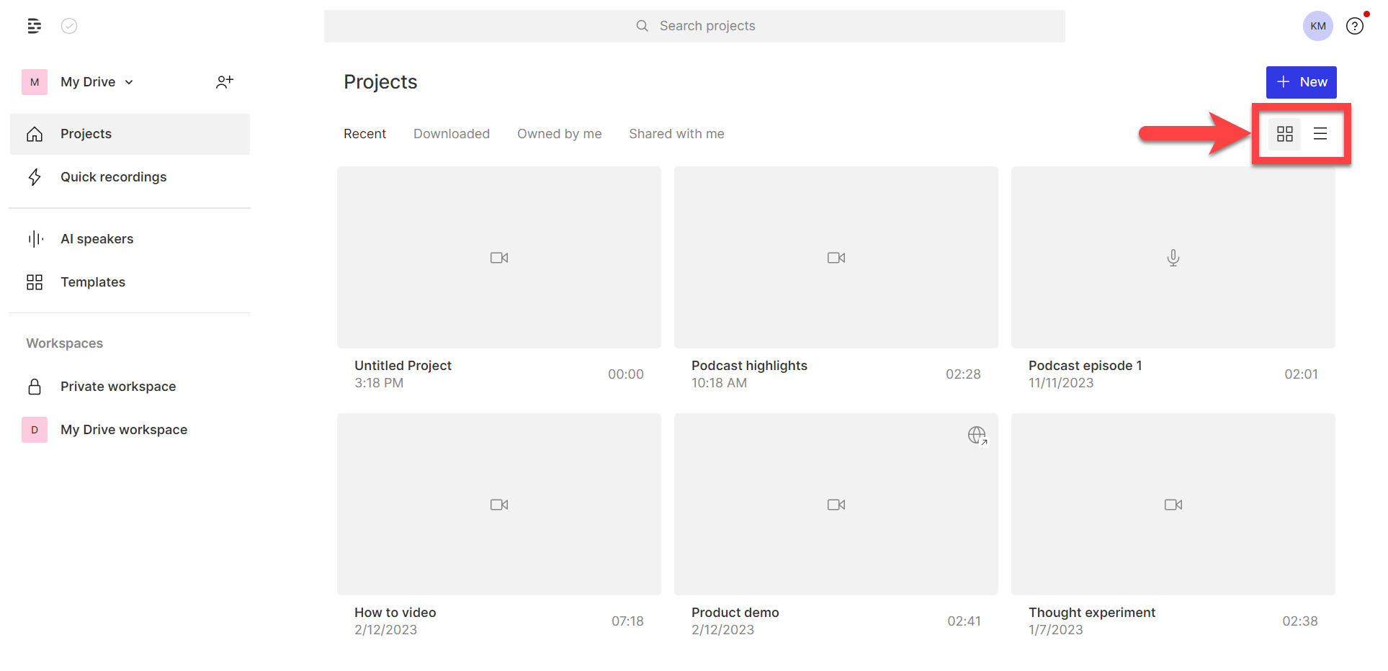
Task: Open My Drive workspace
Action: 130,430
